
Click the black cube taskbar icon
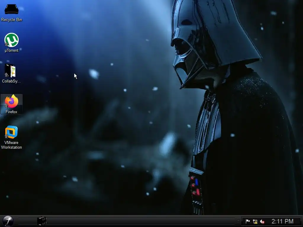coord(41,221)
